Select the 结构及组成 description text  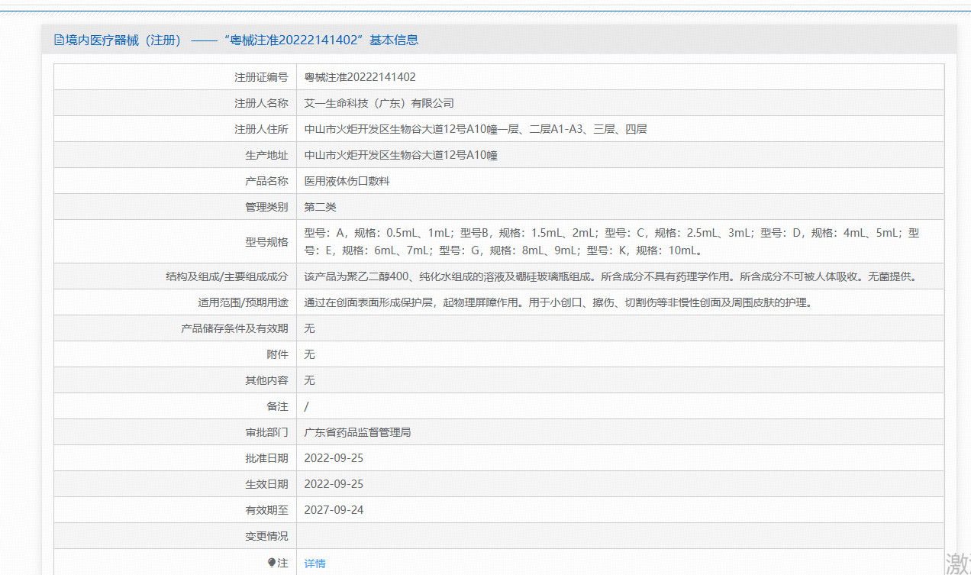[x=611, y=276]
